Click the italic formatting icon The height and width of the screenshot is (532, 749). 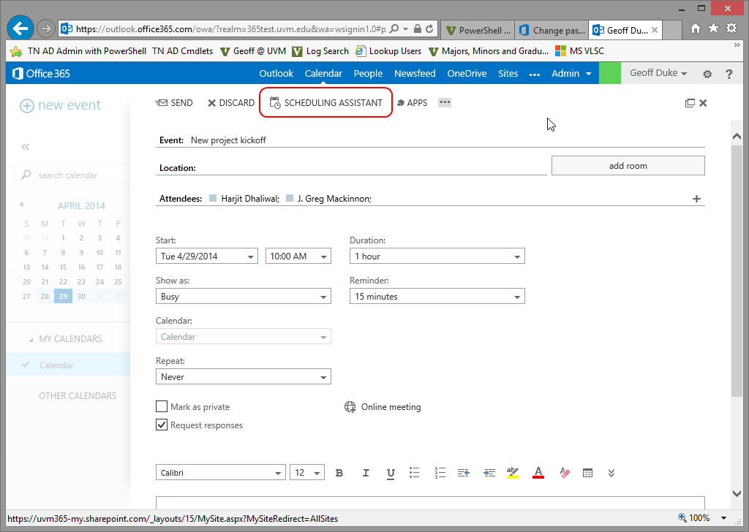[366, 473]
